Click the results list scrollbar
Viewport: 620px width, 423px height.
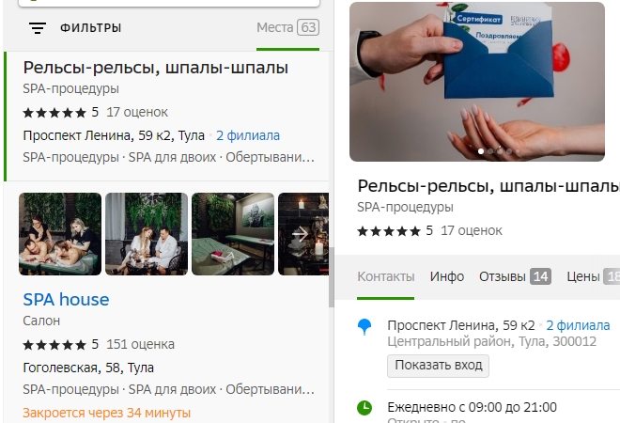pos(332,277)
